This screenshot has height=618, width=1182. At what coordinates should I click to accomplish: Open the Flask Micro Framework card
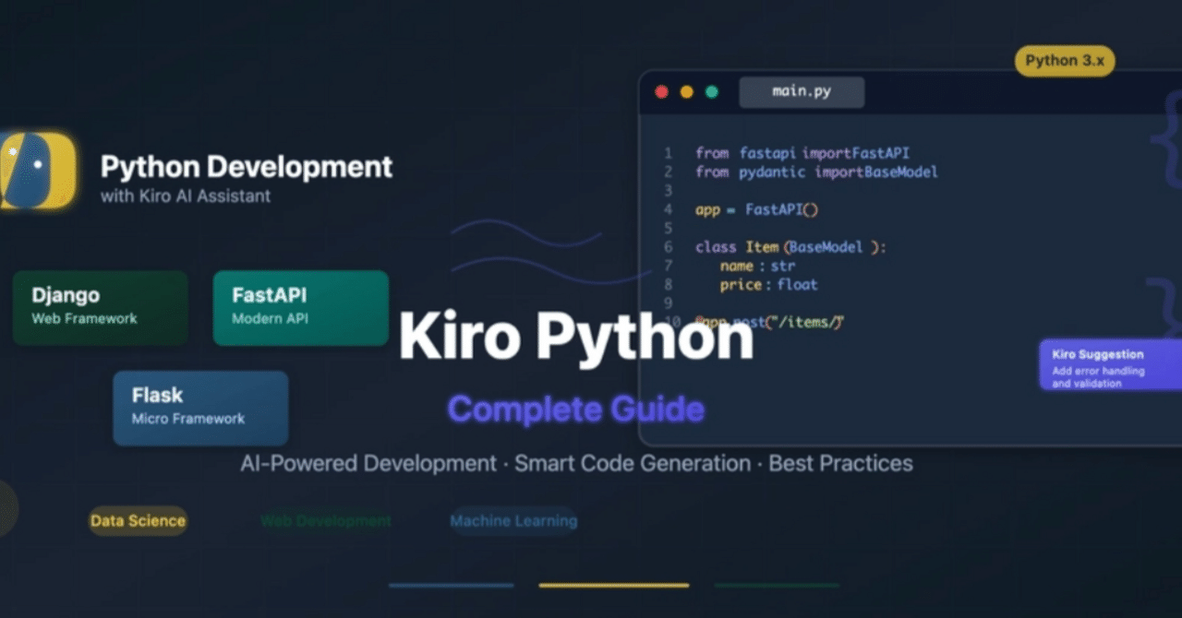pyautogui.click(x=200, y=407)
